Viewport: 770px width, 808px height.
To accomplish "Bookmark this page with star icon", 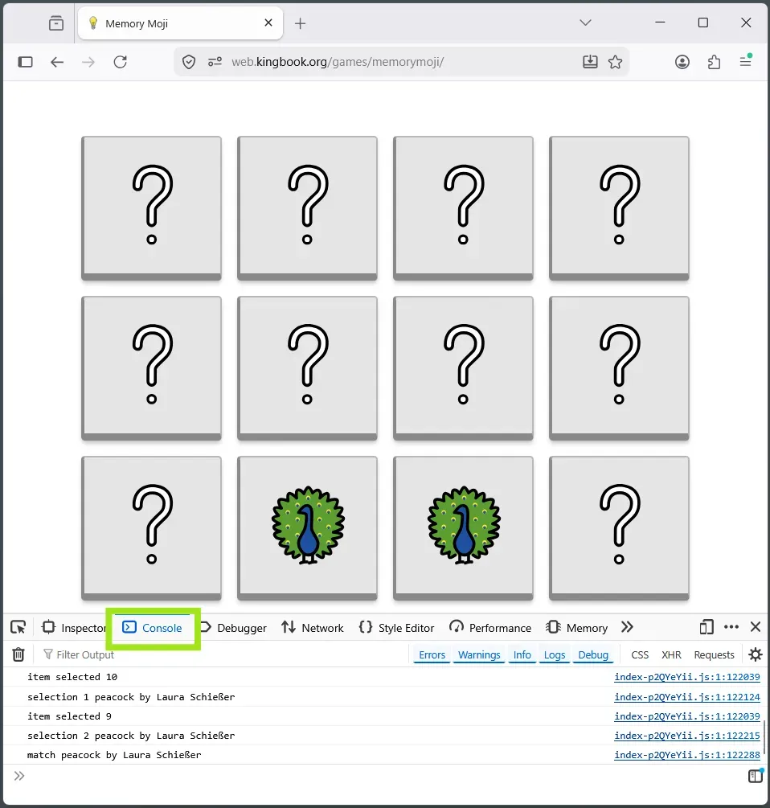I will pos(615,62).
